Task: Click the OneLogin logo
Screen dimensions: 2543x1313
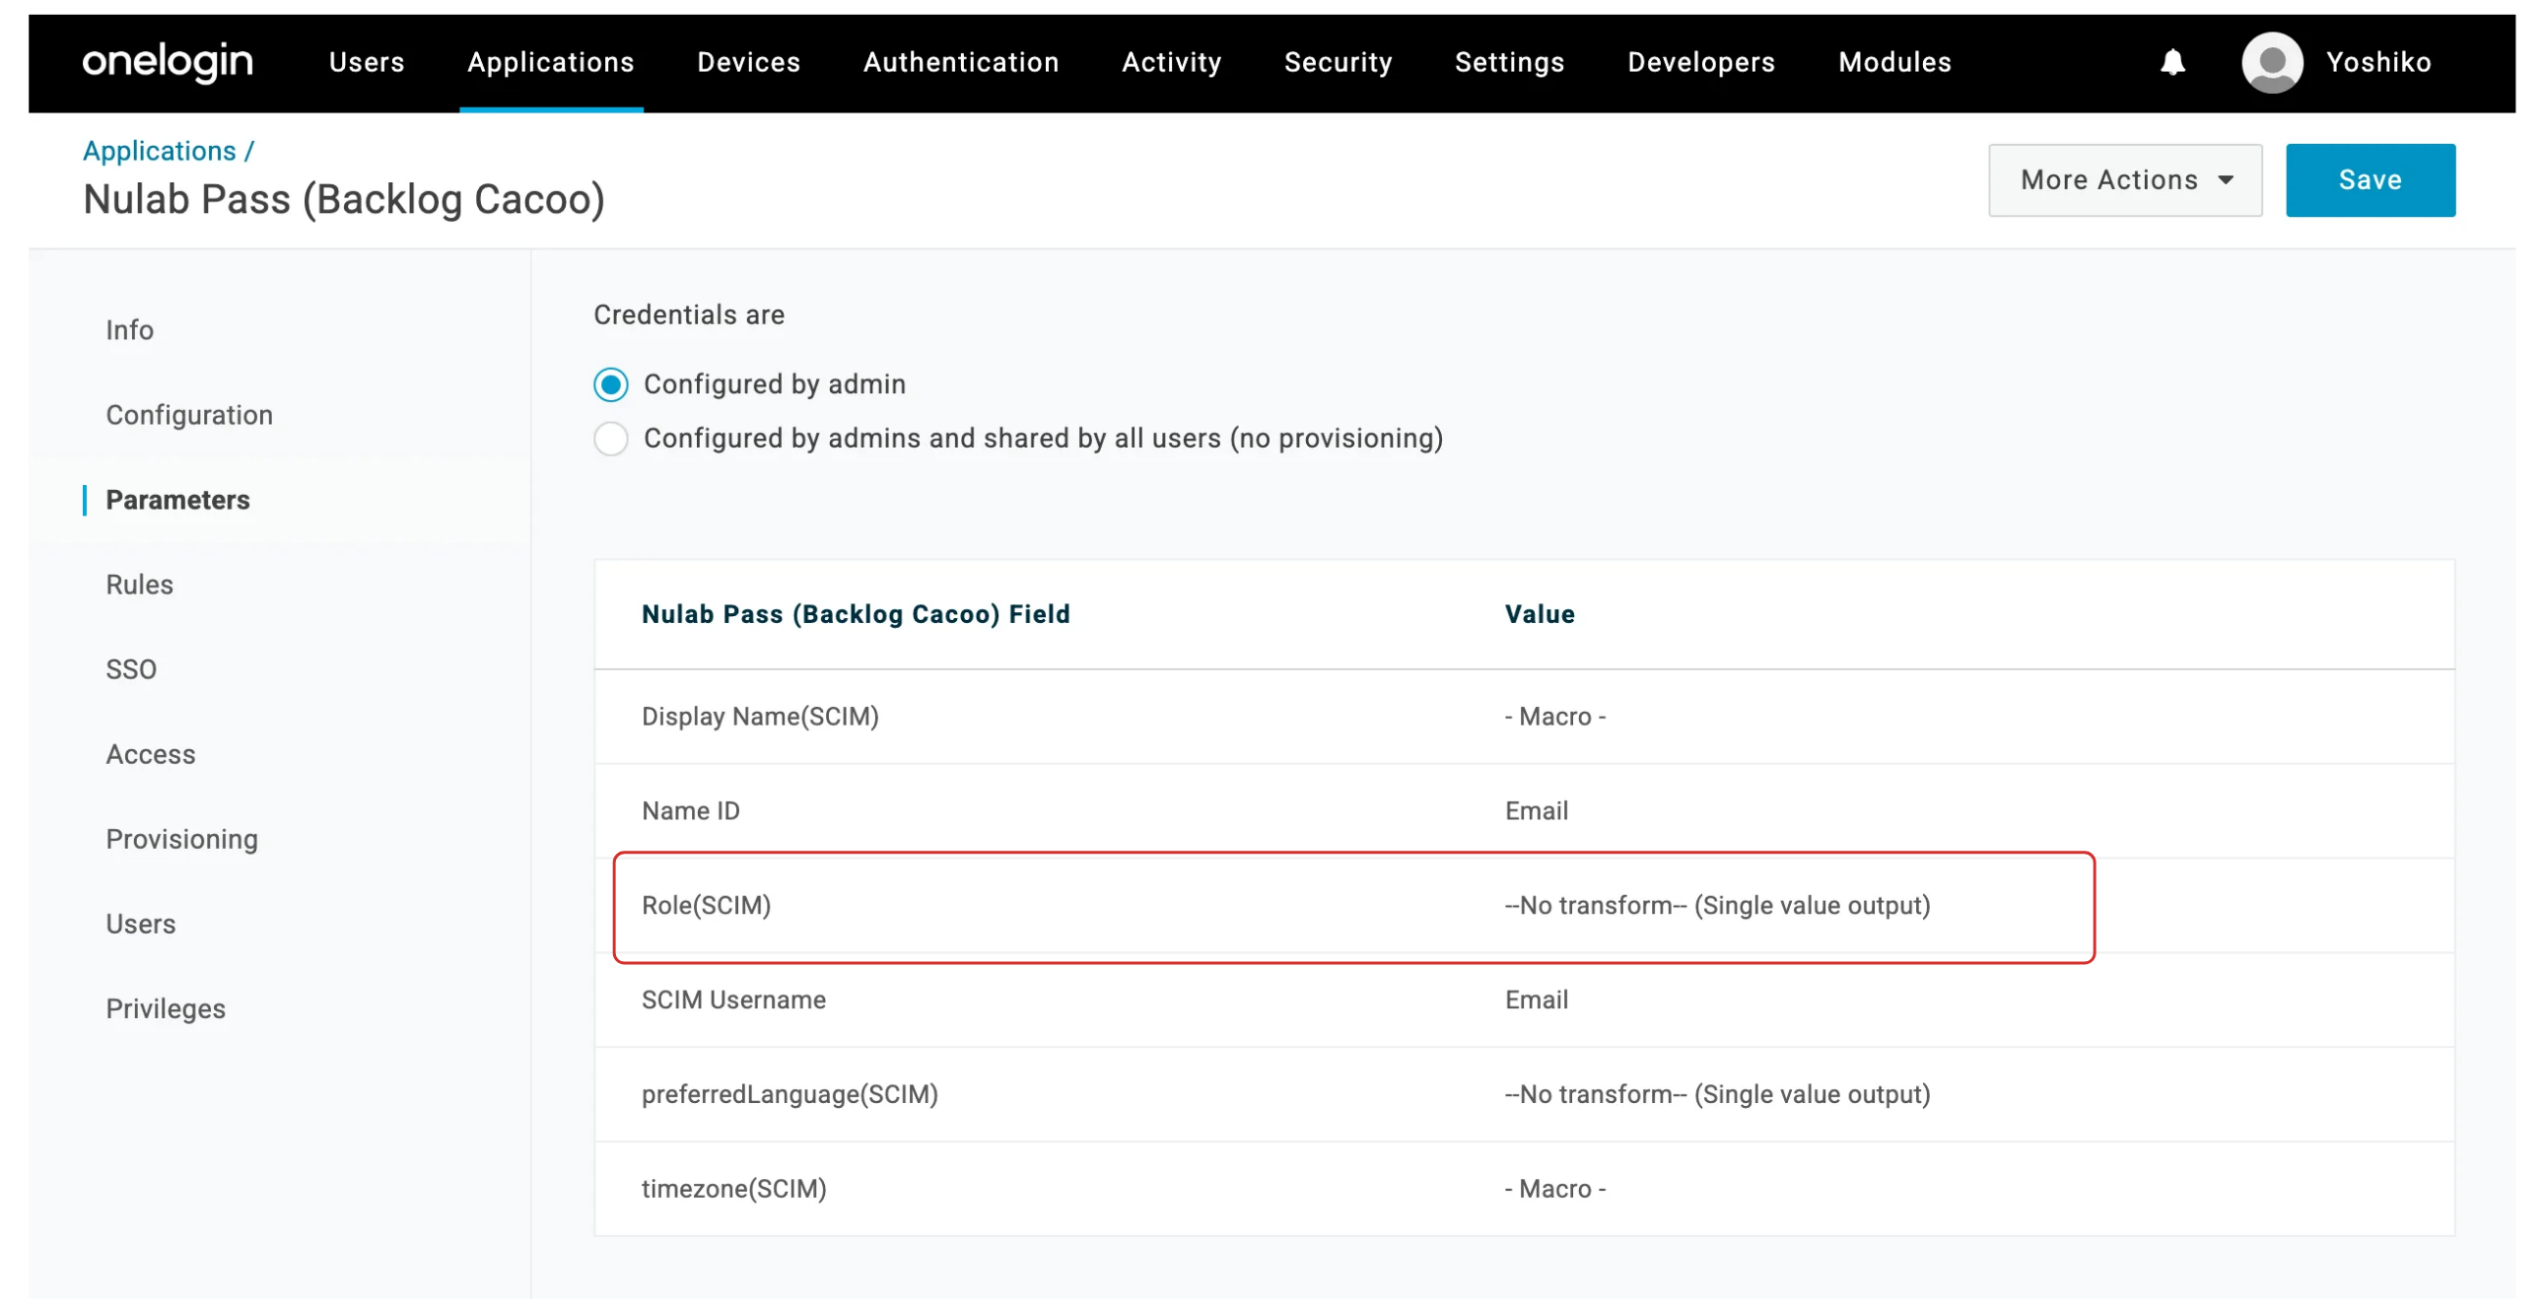Action: coord(168,62)
